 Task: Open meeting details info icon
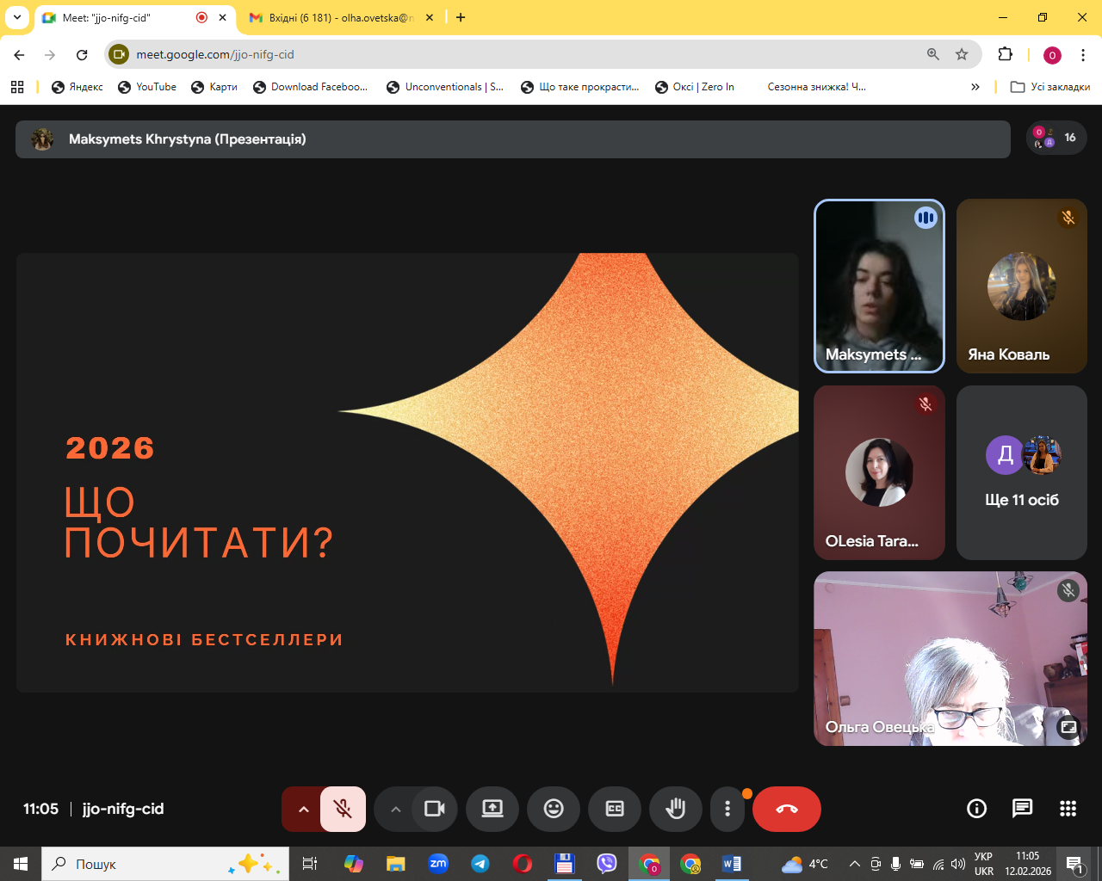[976, 808]
